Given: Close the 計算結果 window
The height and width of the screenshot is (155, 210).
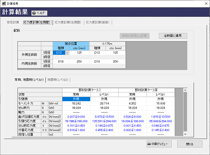Looking at the screenshot, I should click(206, 3).
